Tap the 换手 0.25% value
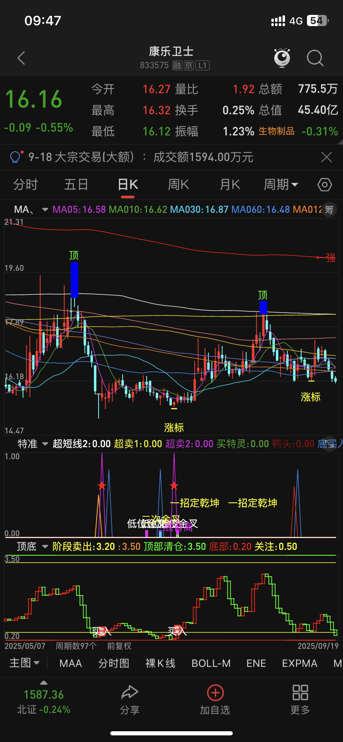Screen dimensions: 343x742 click(238, 110)
